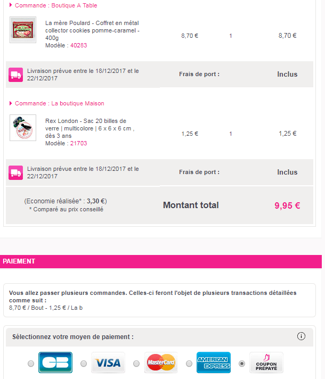This screenshot has width=325, height=379.
Task: Open the payment method info icon
Action: tap(301, 336)
